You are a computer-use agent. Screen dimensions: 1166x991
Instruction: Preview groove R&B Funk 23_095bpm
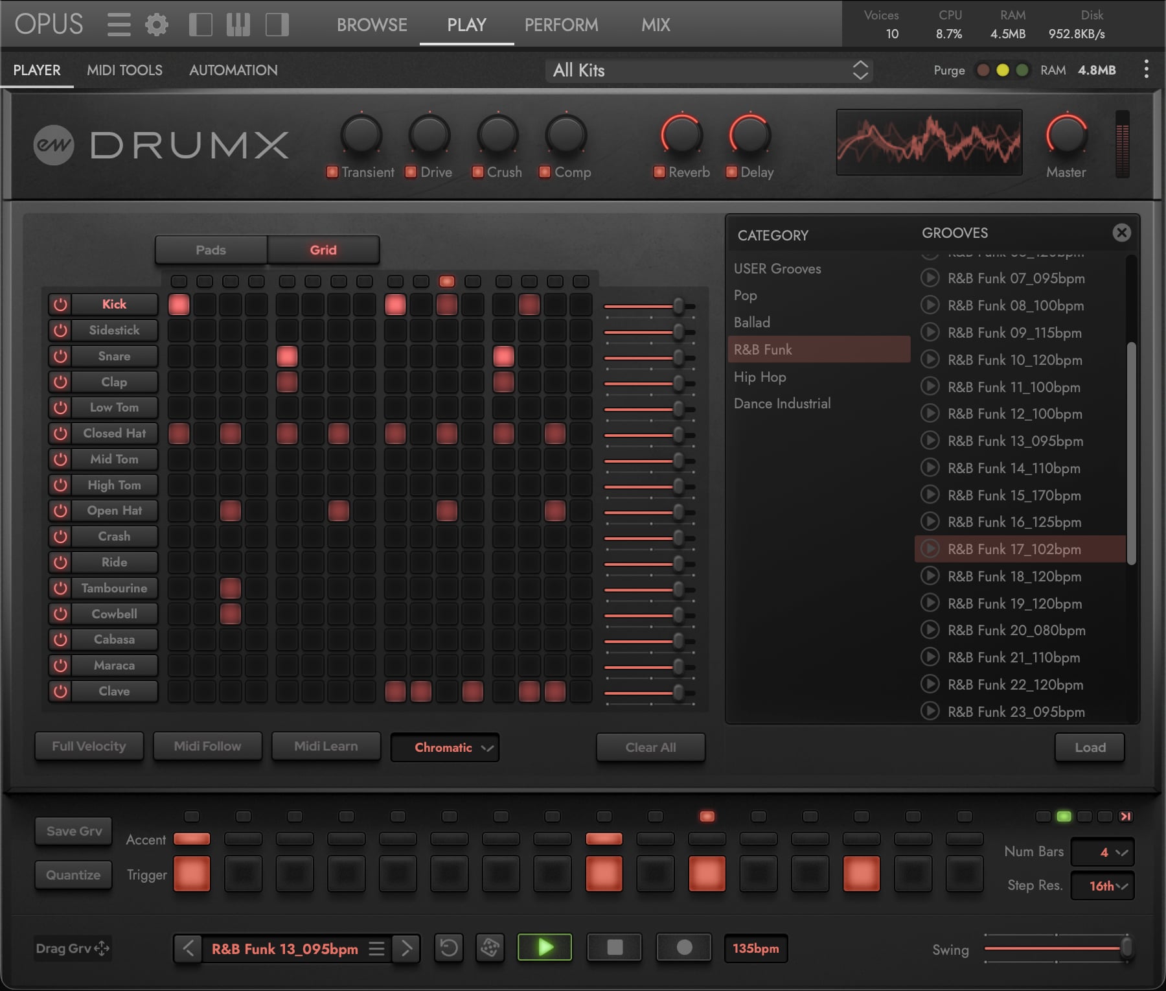point(930,711)
